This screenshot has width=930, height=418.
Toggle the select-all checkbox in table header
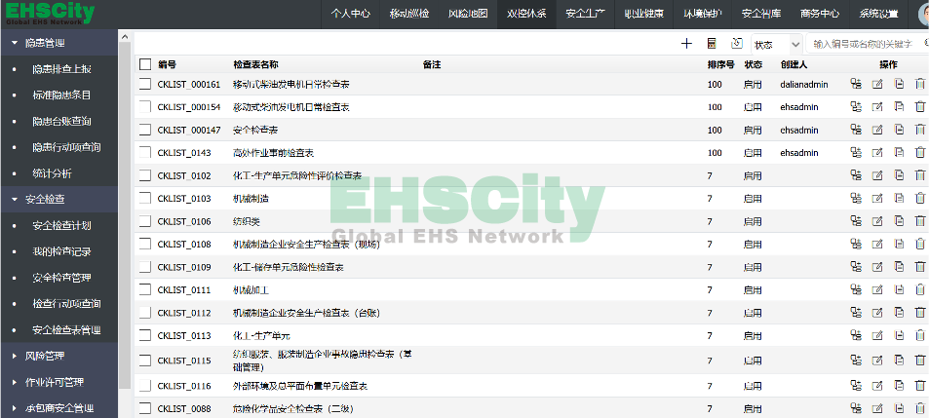145,64
